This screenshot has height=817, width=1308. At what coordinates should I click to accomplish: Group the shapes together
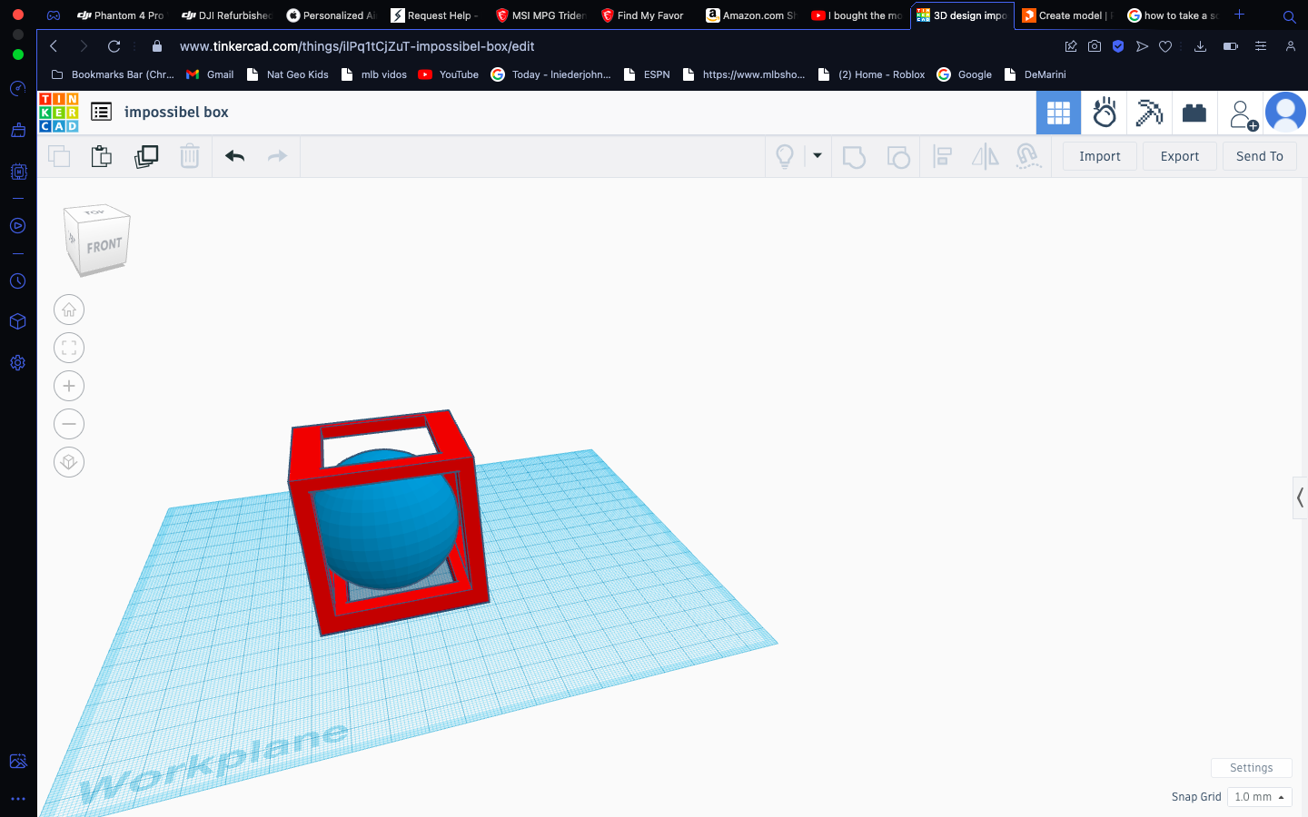tap(854, 157)
